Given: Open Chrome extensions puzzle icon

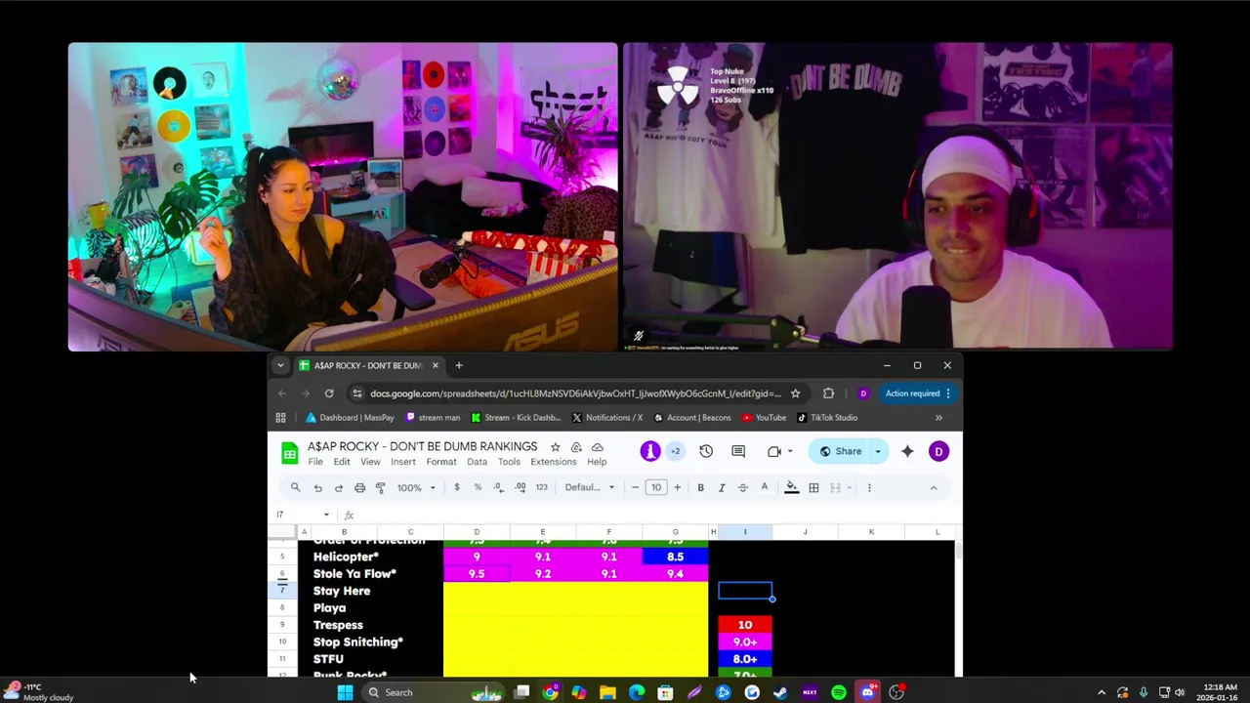Looking at the screenshot, I should pos(828,393).
